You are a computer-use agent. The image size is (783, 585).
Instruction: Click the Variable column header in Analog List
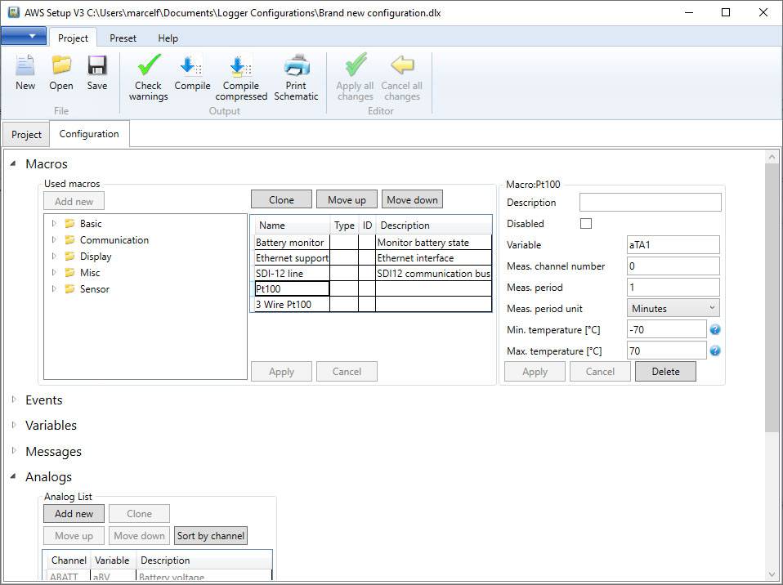(x=112, y=560)
